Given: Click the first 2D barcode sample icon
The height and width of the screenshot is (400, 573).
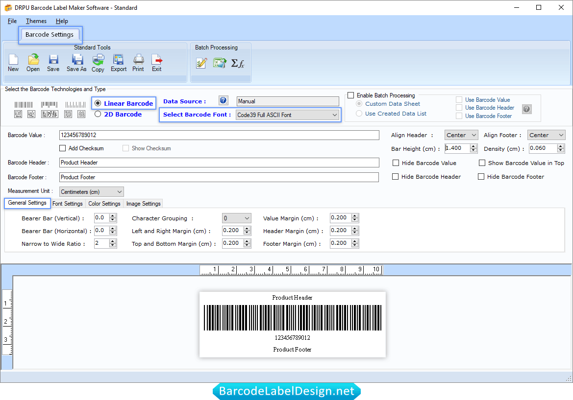Looking at the screenshot, I should pyautogui.click(x=18, y=114).
